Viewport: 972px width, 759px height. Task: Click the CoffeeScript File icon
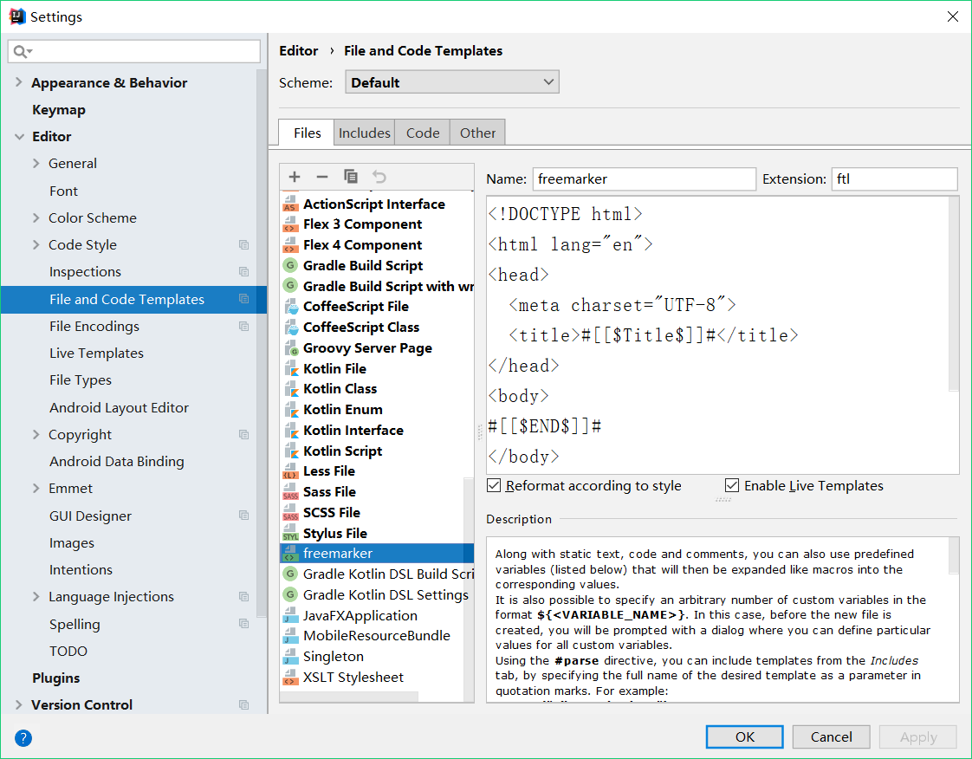click(291, 307)
